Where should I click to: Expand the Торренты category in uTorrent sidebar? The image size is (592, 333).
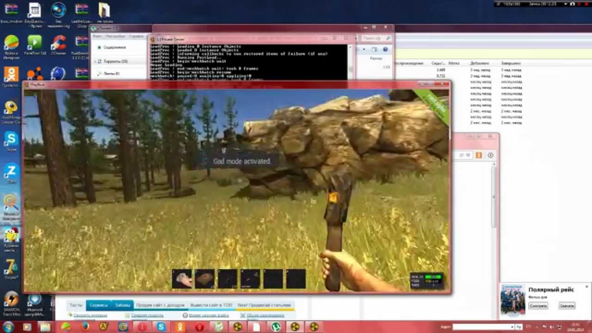click(96, 61)
